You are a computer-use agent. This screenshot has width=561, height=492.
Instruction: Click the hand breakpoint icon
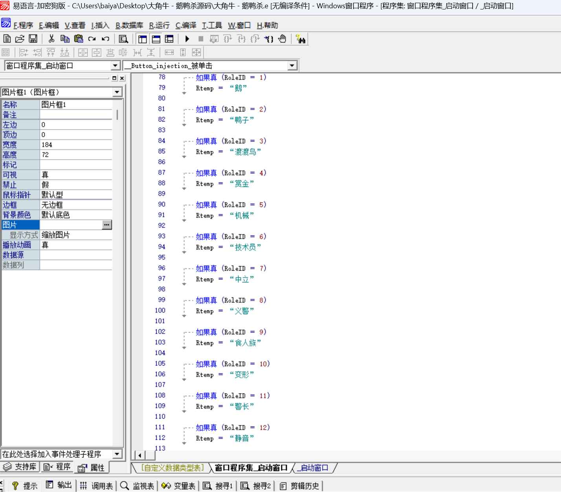pos(282,39)
